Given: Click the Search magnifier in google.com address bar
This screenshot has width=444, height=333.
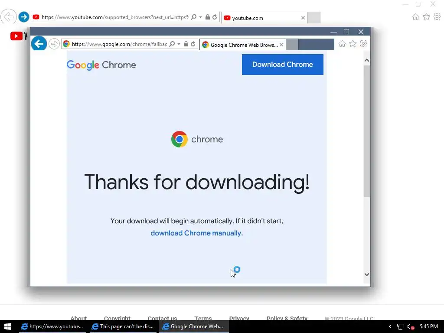Looking at the screenshot, I should pyautogui.click(x=172, y=44).
